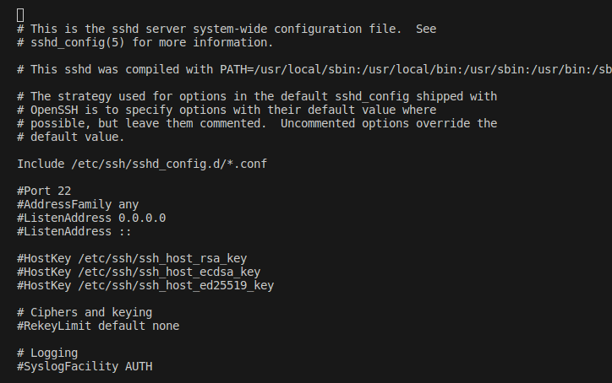
Task: Click the ssh_host_rsa_key HostKey line
Action: point(131,258)
